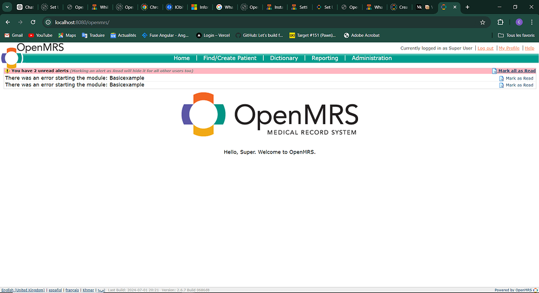The height and width of the screenshot is (293, 539).
Task: Open a new browser tab with plus
Action: click(x=467, y=7)
